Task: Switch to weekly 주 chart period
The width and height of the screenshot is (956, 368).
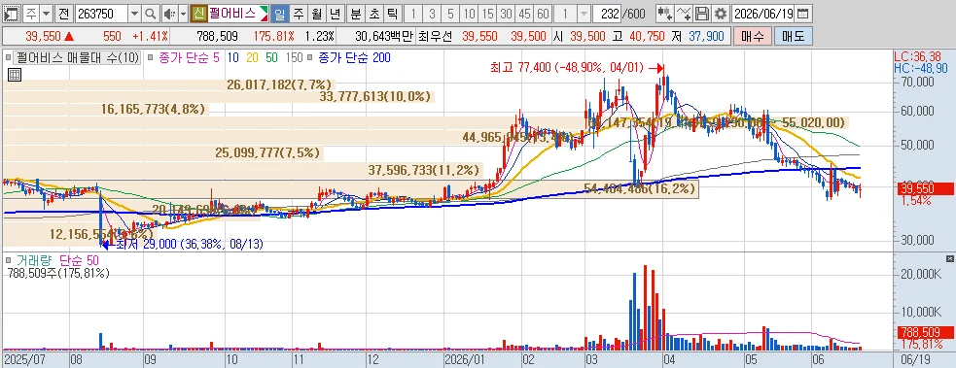Action: [x=298, y=13]
